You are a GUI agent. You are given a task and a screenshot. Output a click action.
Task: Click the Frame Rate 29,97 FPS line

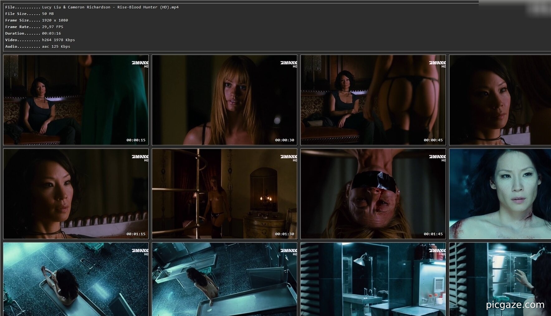[34, 27]
